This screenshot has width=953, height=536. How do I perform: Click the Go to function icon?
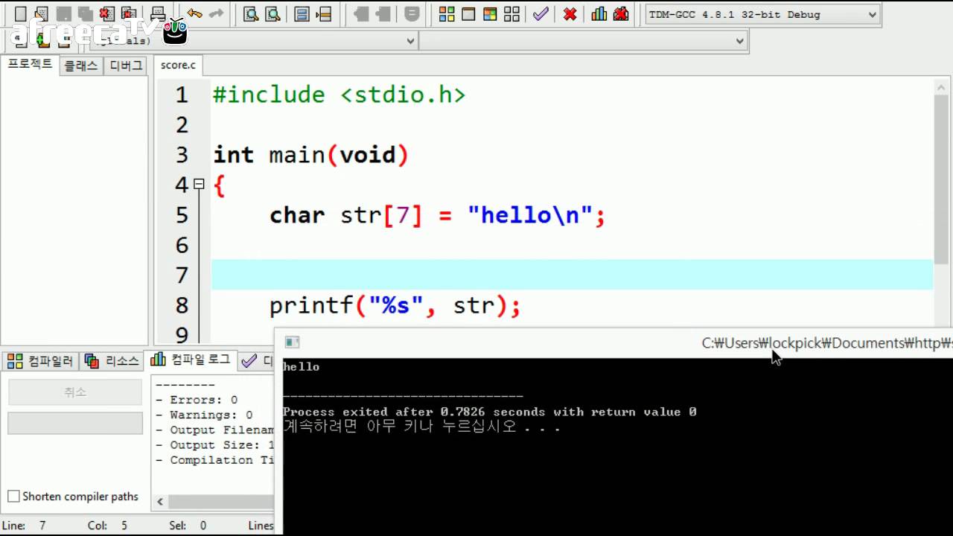tap(302, 13)
